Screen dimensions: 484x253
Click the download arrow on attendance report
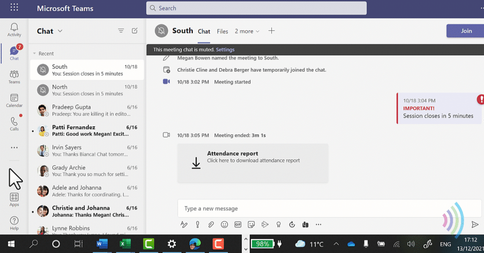(196, 163)
